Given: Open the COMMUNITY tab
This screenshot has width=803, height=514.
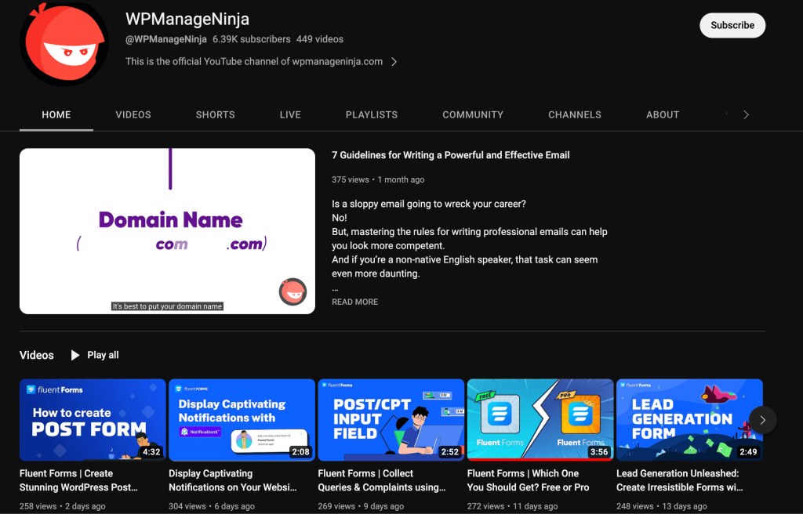Looking at the screenshot, I should coord(473,114).
